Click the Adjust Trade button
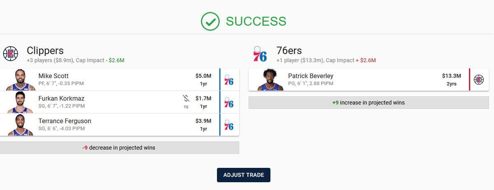 (x=244, y=175)
